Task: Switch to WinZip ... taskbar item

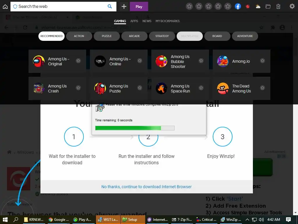Action: (x=231, y=220)
